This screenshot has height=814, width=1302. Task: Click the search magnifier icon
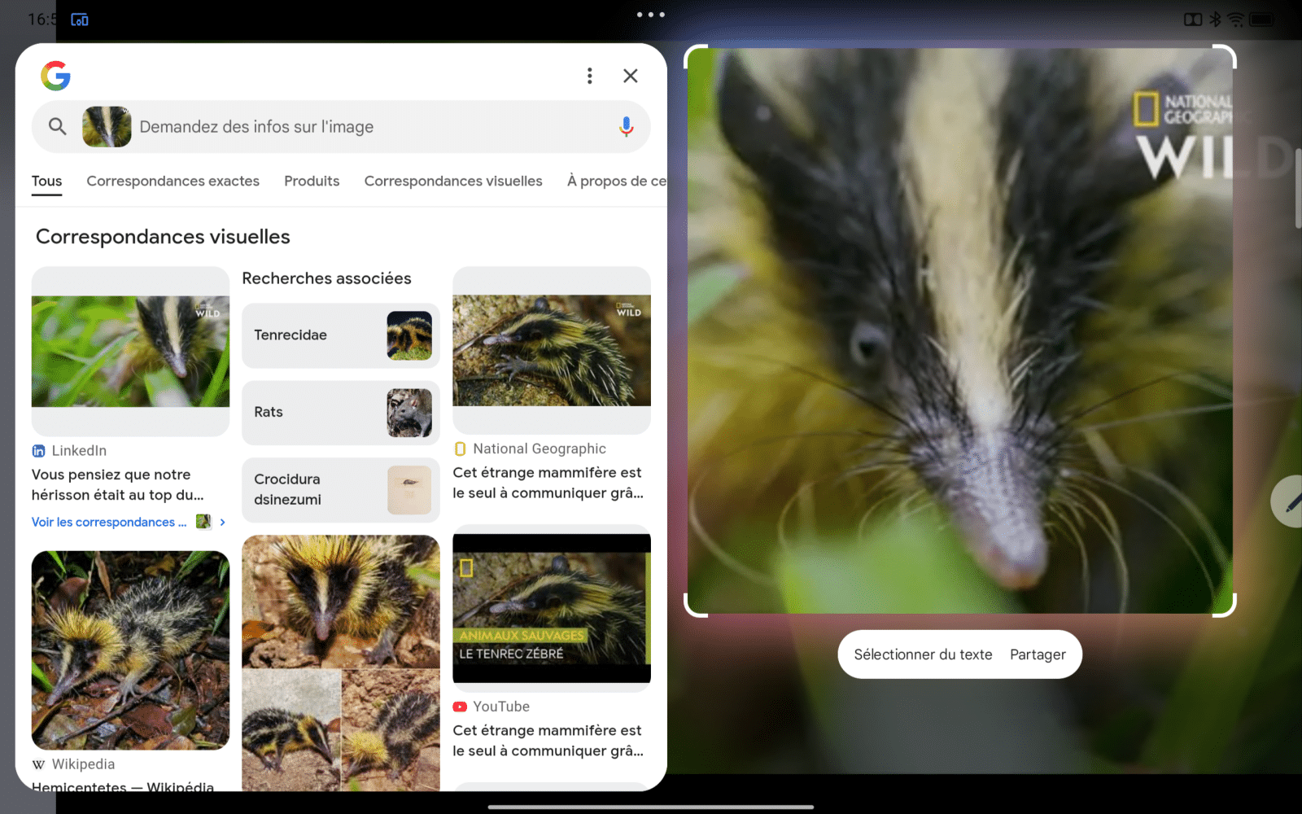coord(57,127)
